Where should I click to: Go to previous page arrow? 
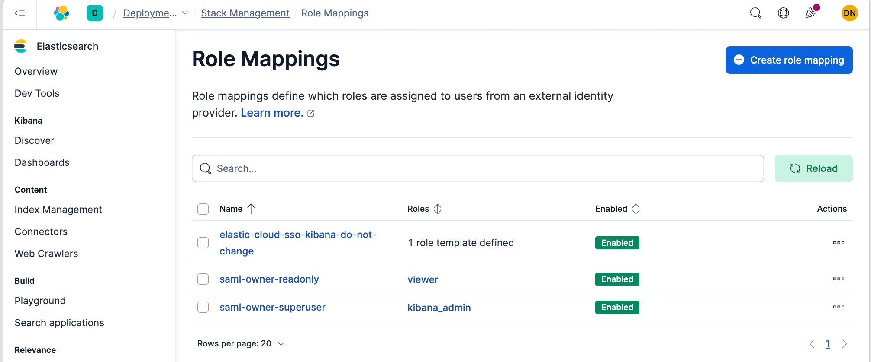812,344
